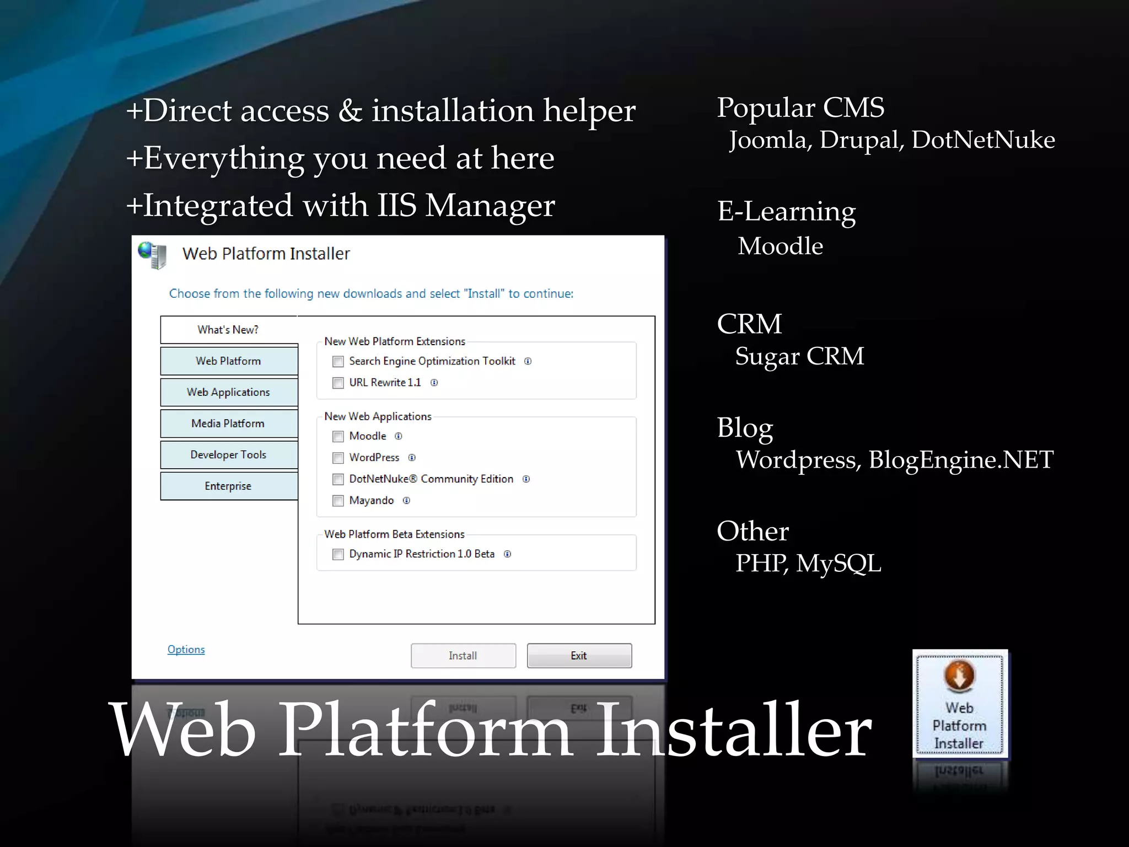This screenshot has height=847, width=1129.
Task: Check the Search Engine Optimization Toolkit box
Action: tap(338, 362)
